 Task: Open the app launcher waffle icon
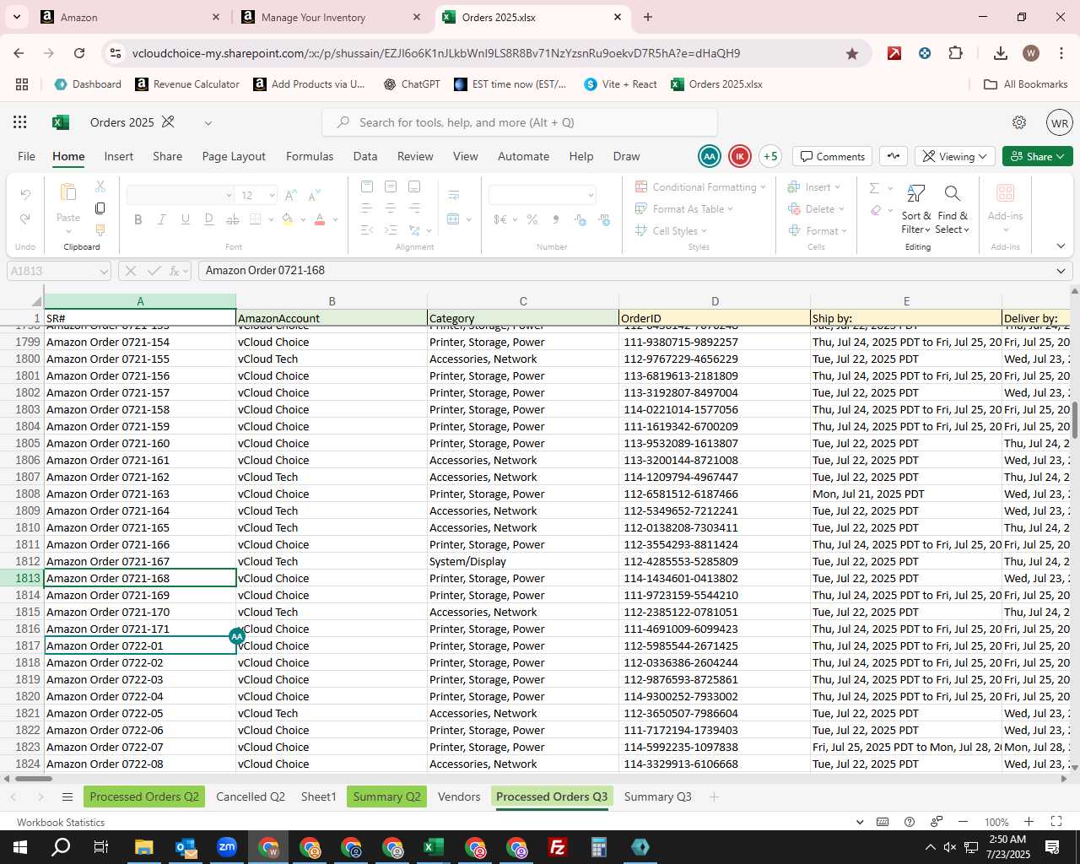click(x=20, y=122)
